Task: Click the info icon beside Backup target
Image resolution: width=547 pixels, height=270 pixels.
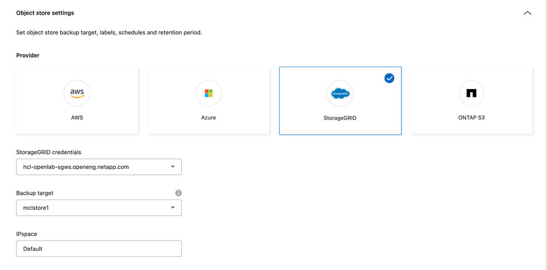Action: [179, 193]
